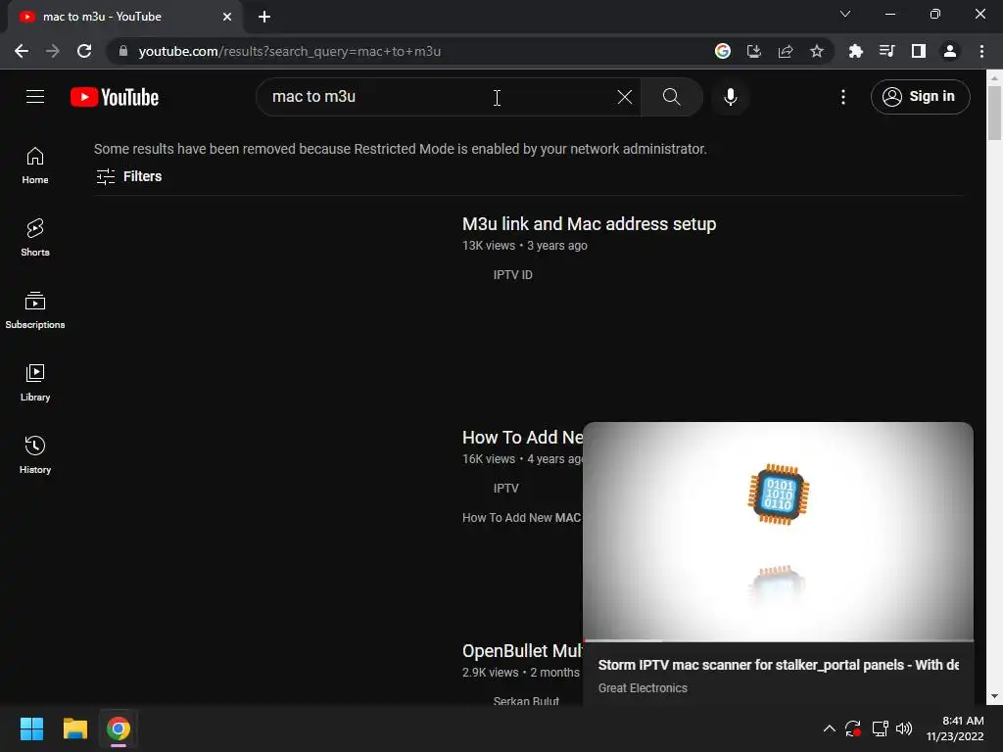This screenshot has height=752, width=1003.
Task: Go back with the browser back arrow
Action: point(22,51)
